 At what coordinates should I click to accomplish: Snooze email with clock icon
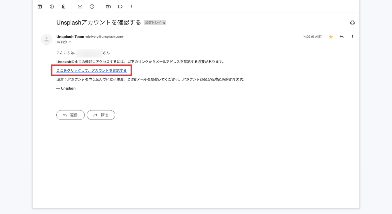pos(92,6)
